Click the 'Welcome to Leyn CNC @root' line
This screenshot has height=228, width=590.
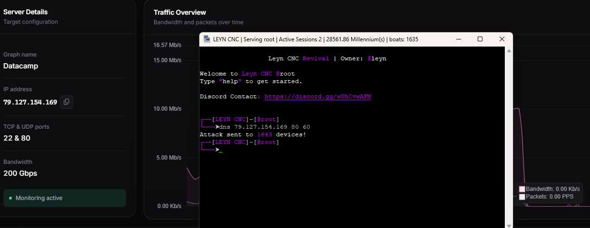pos(247,74)
